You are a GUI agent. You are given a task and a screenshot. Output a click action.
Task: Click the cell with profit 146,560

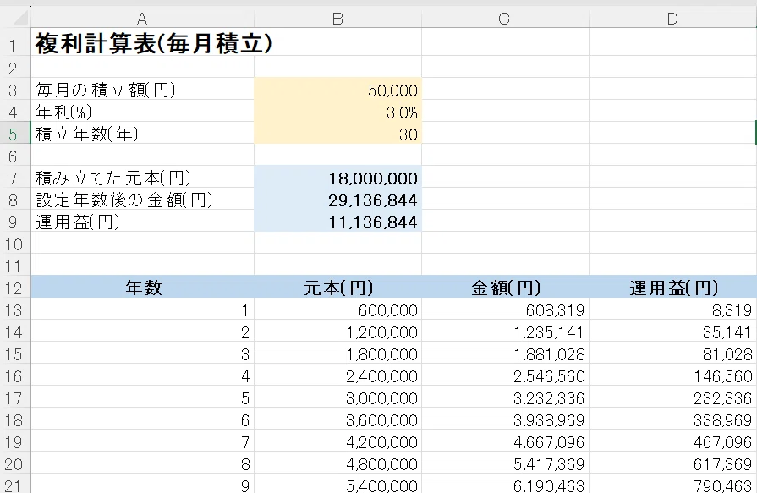coord(673,375)
